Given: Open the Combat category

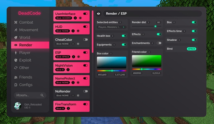Looking at the screenshot, I should point(30,22).
